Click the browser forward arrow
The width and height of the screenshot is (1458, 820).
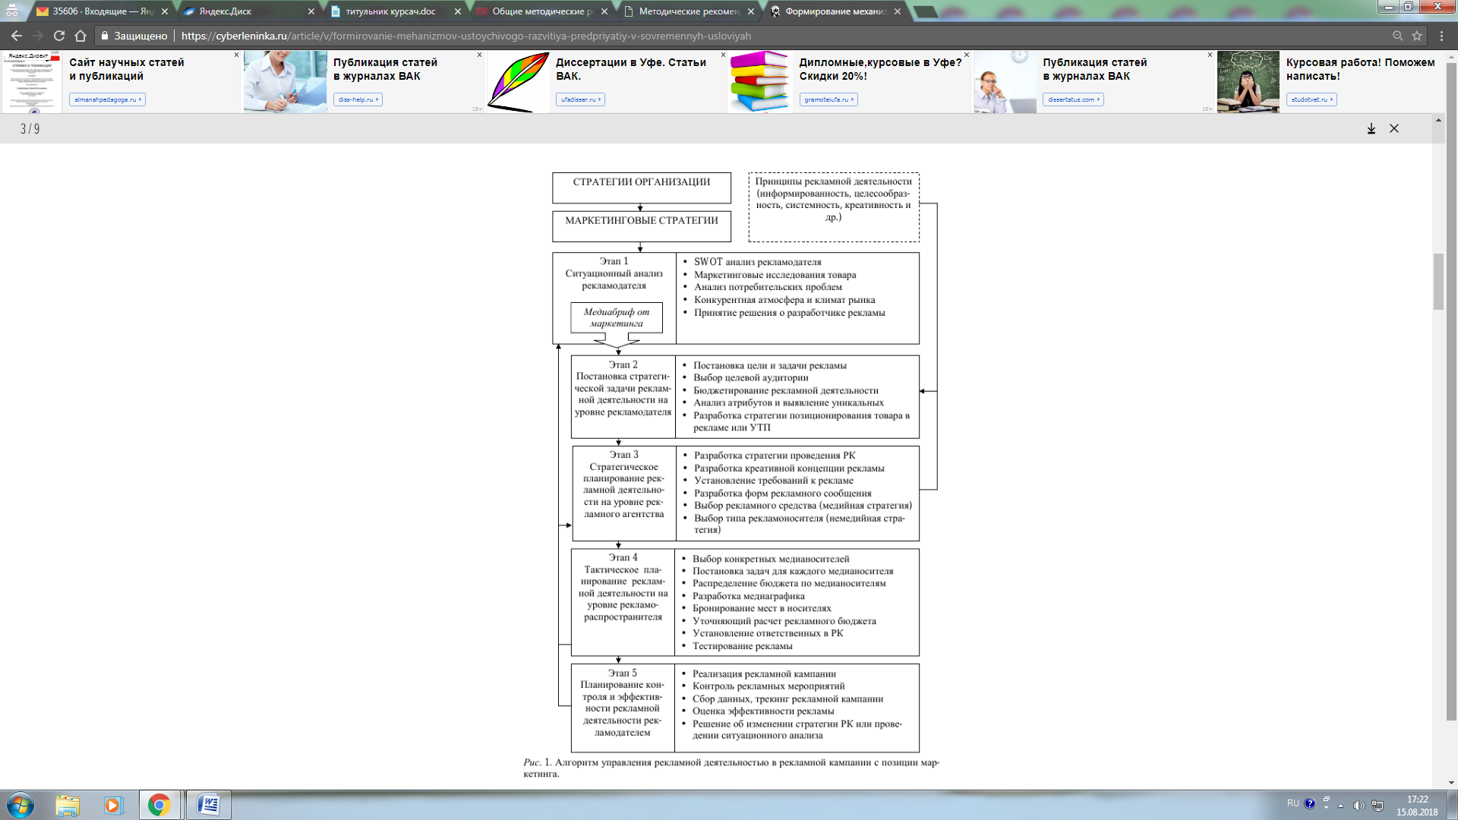(38, 36)
